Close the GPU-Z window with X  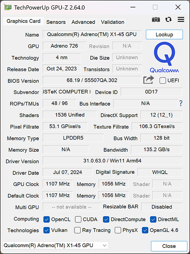click(x=178, y=7)
